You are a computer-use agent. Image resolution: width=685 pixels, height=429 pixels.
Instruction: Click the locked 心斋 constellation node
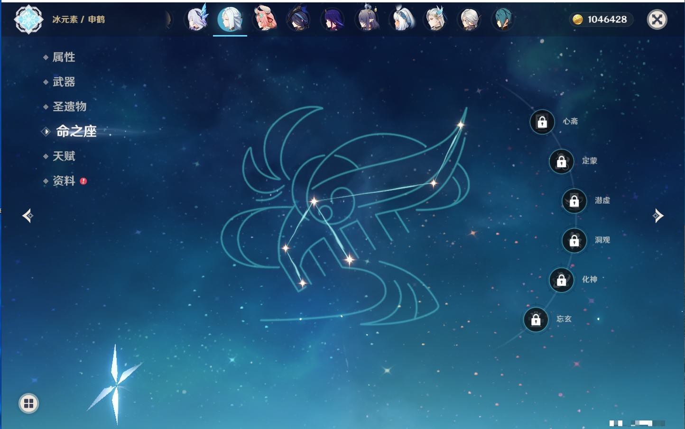pos(542,122)
